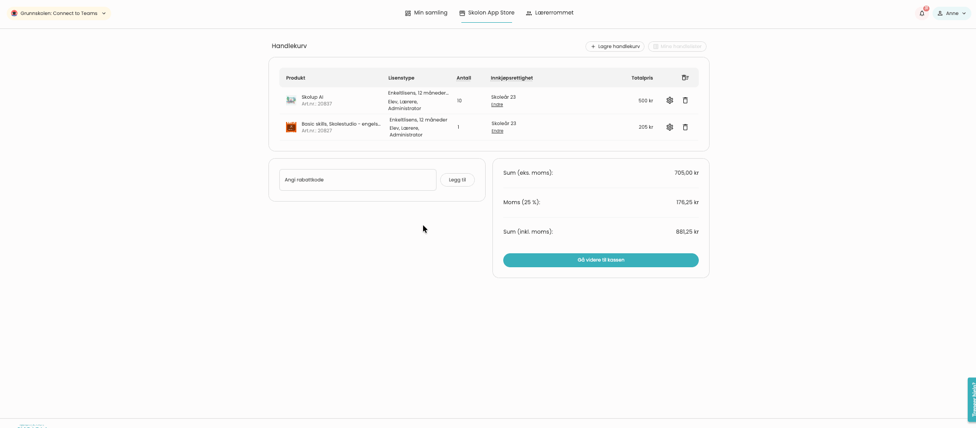Open the Skolon App Store tab
The image size is (976, 428).
[x=487, y=13]
